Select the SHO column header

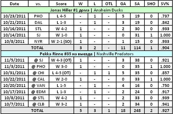151,4
